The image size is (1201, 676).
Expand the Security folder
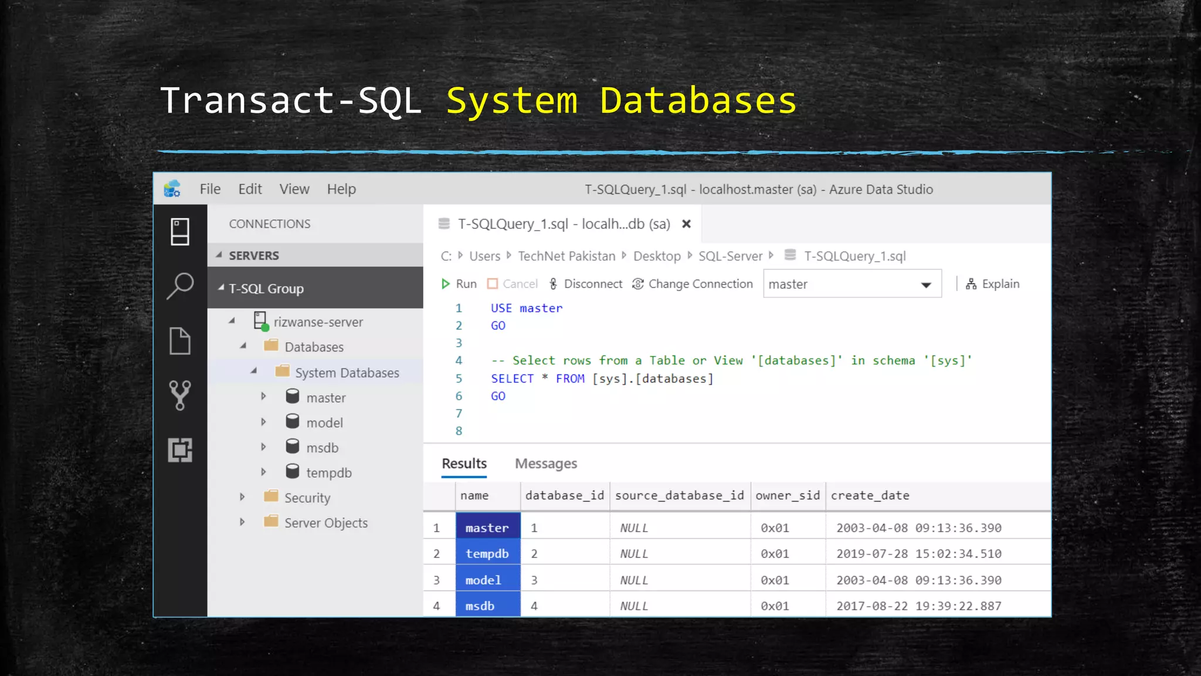(242, 497)
